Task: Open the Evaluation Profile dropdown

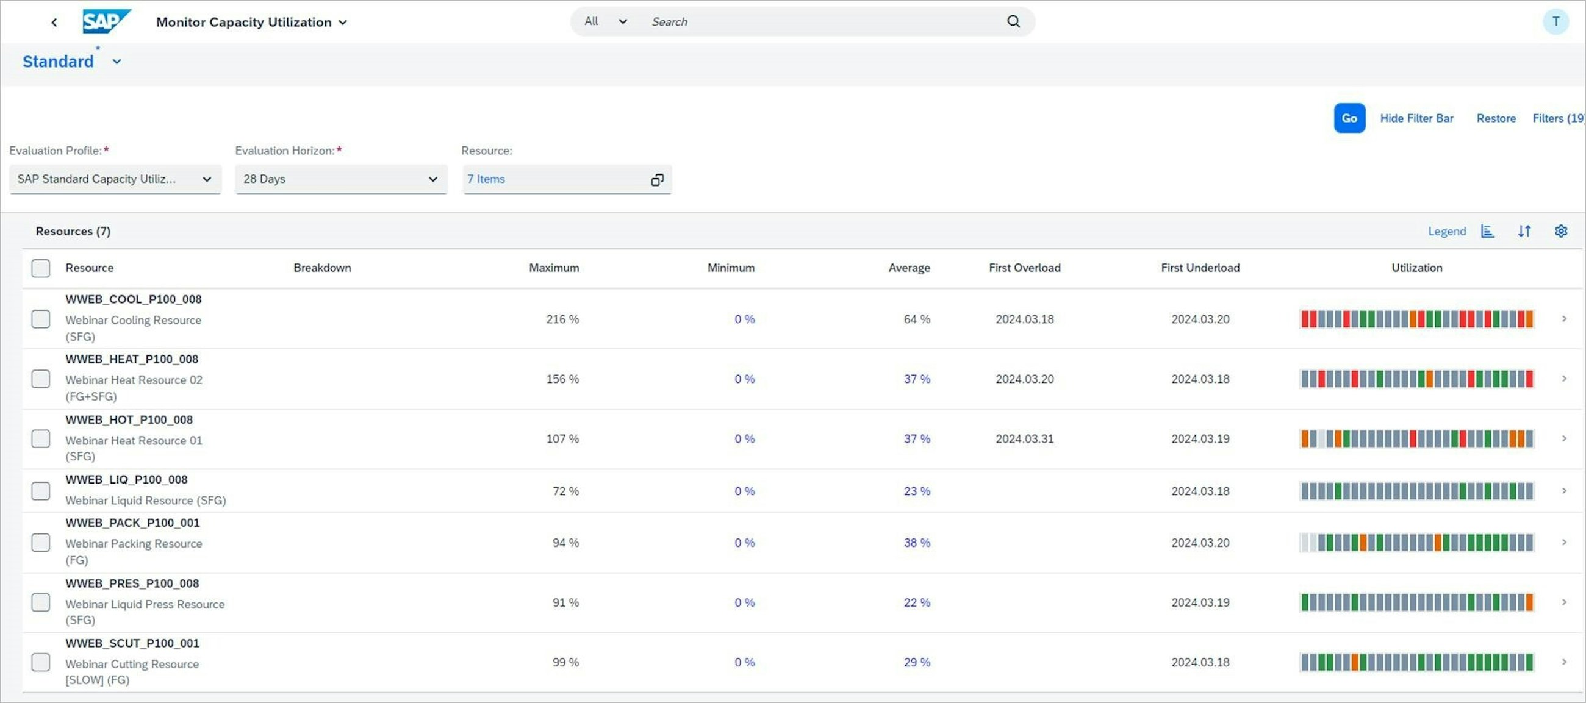Action: (x=207, y=179)
